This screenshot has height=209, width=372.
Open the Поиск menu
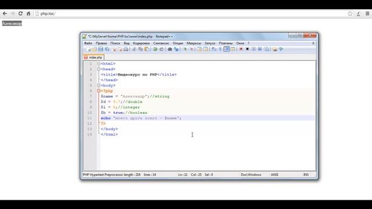coord(115,43)
